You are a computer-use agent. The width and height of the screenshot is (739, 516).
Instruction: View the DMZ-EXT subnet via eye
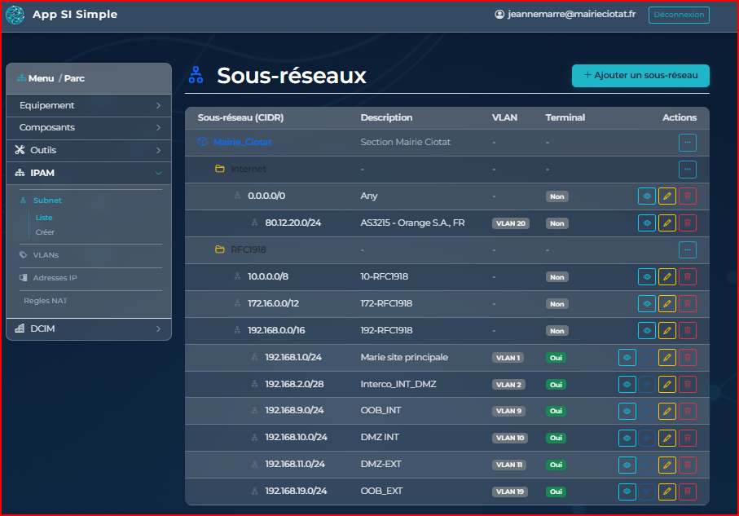pos(627,465)
